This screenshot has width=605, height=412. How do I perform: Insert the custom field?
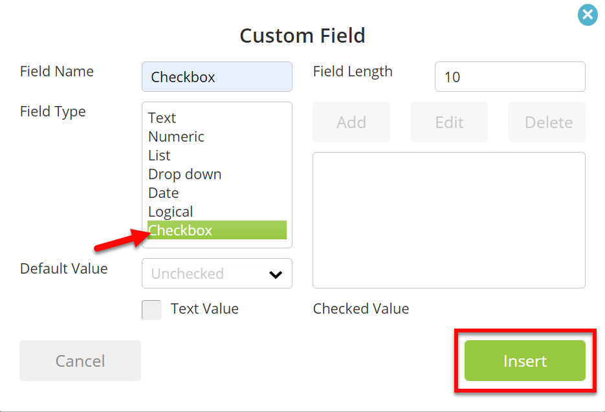(525, 361)
